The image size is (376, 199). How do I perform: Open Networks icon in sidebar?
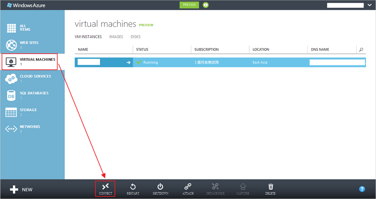(11, 129)
